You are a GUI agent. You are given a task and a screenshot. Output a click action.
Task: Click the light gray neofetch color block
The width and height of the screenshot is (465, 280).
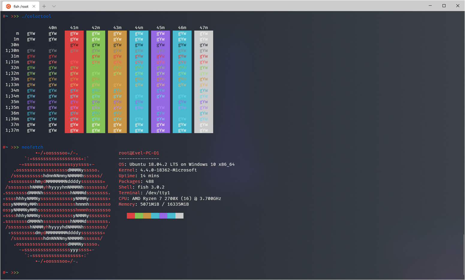(179, 216)
